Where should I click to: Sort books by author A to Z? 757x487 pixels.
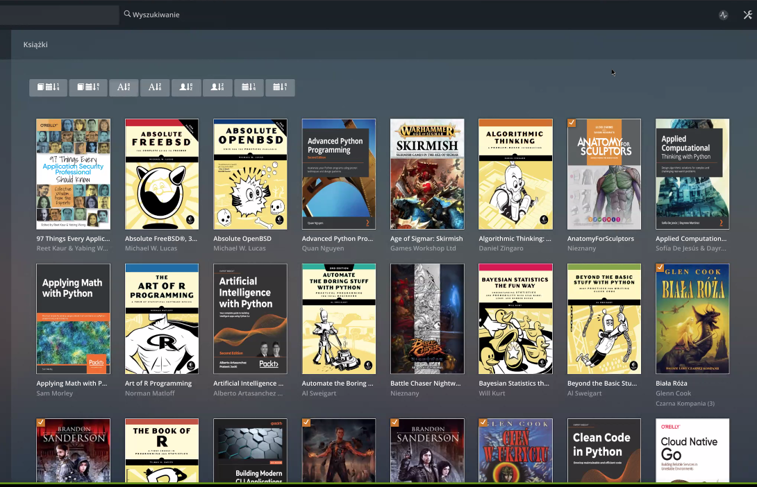(186, 87)
